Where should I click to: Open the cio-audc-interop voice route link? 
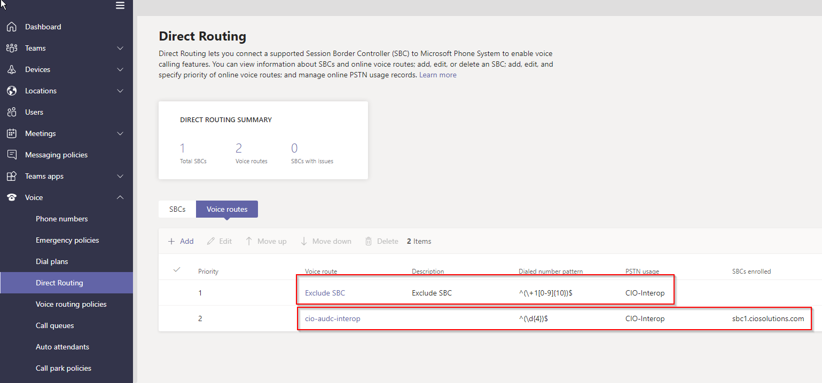[x=333, y=318]
